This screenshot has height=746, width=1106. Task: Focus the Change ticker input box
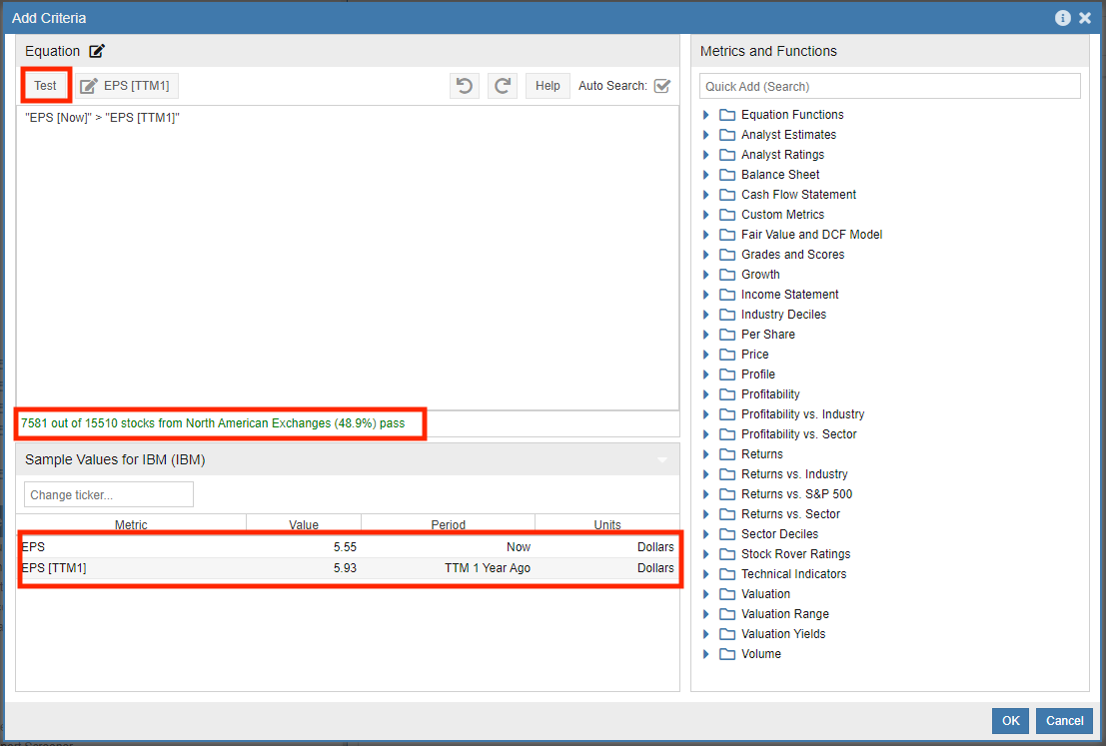(x=109, y=494)
